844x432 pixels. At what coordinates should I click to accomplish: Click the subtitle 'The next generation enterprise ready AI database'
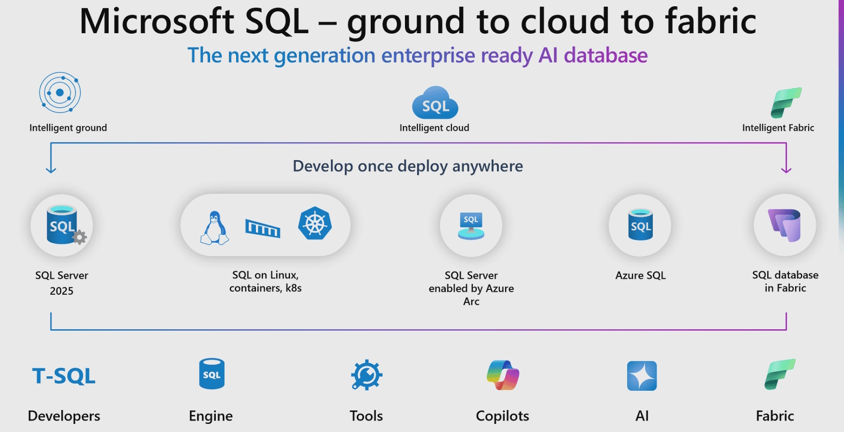click(418, 56)
